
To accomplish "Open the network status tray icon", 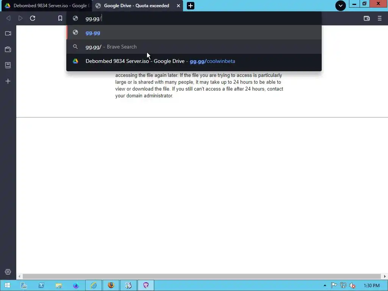I will tap(343, 286).
